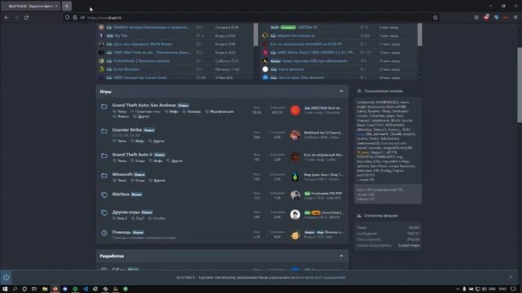Open File Explorer from the taskbar
Viewport: 522px width, 293px height.
(x=45, y=289)
